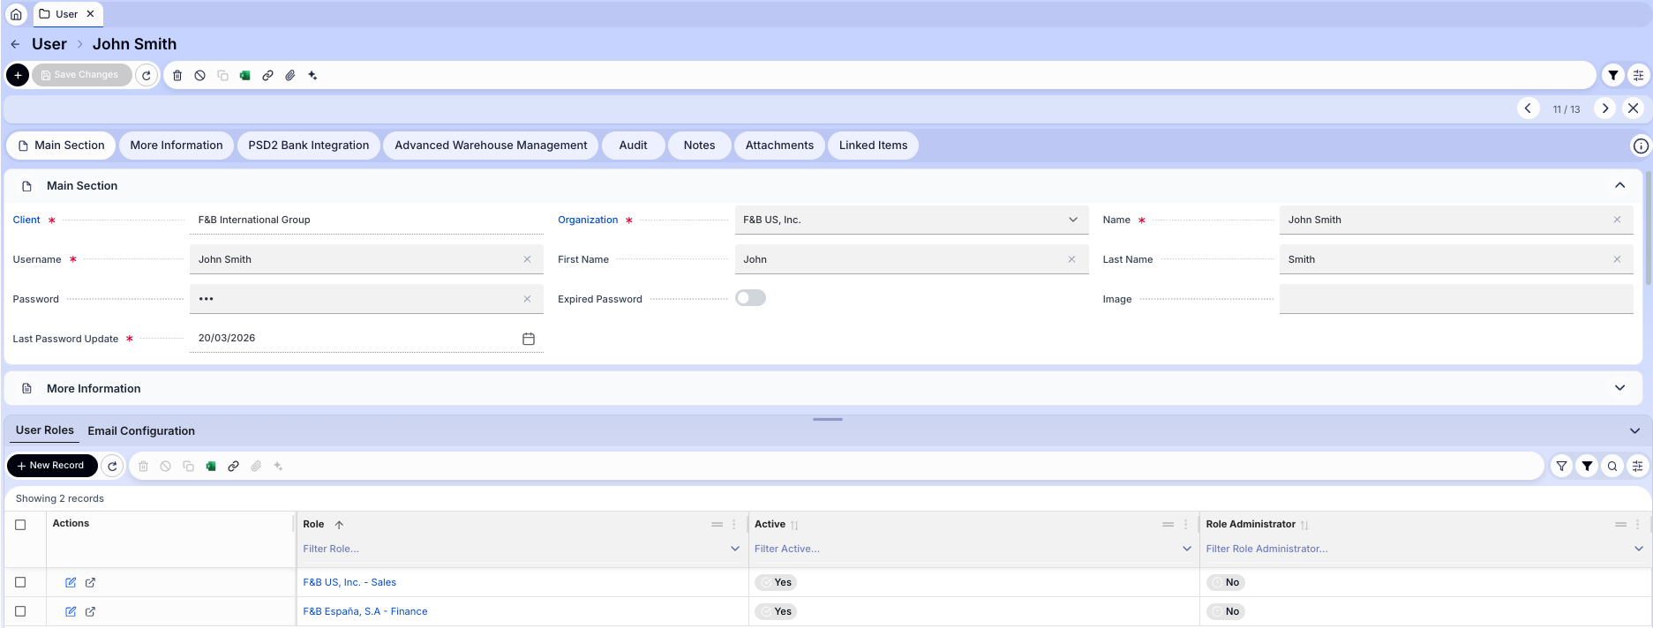Open calendar picker for Last Password Update
Image resolution: width=1653 pixels, height=628 pixels.
click(529, 339)
